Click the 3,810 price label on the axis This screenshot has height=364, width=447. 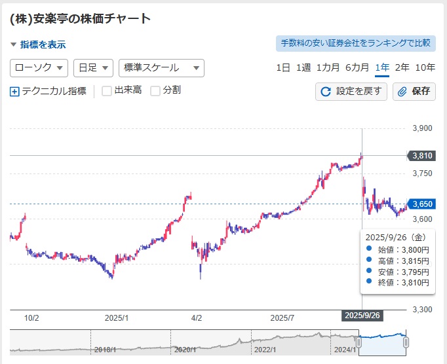click(x=421, y=156)
